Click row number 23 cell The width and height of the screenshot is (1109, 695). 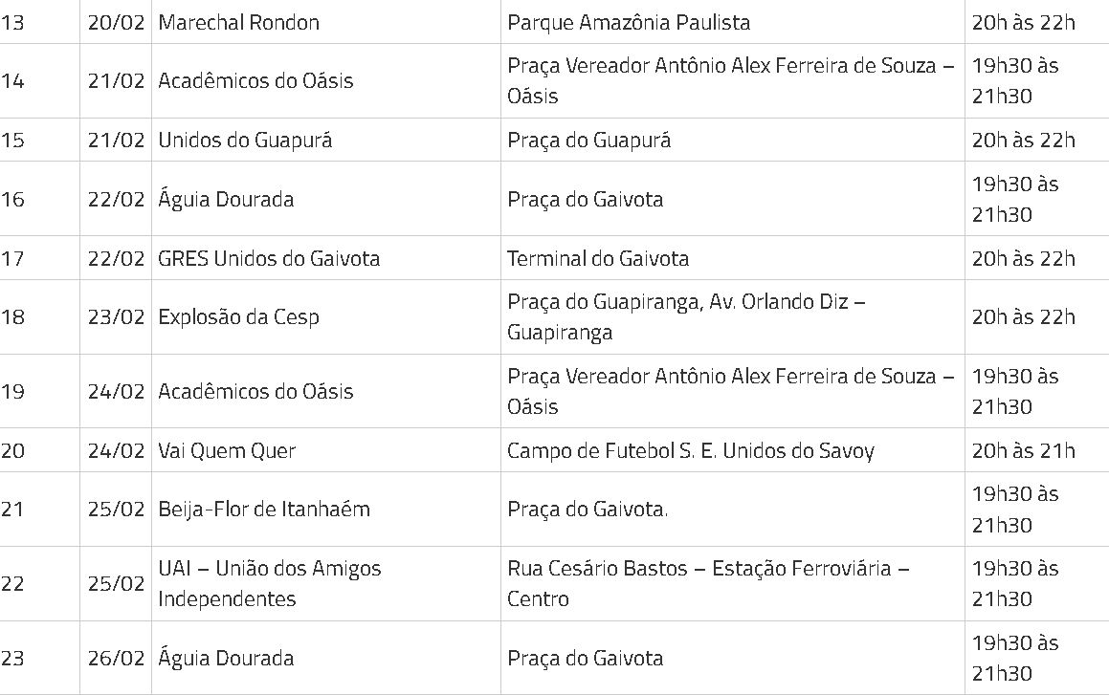tap(39, 659)
